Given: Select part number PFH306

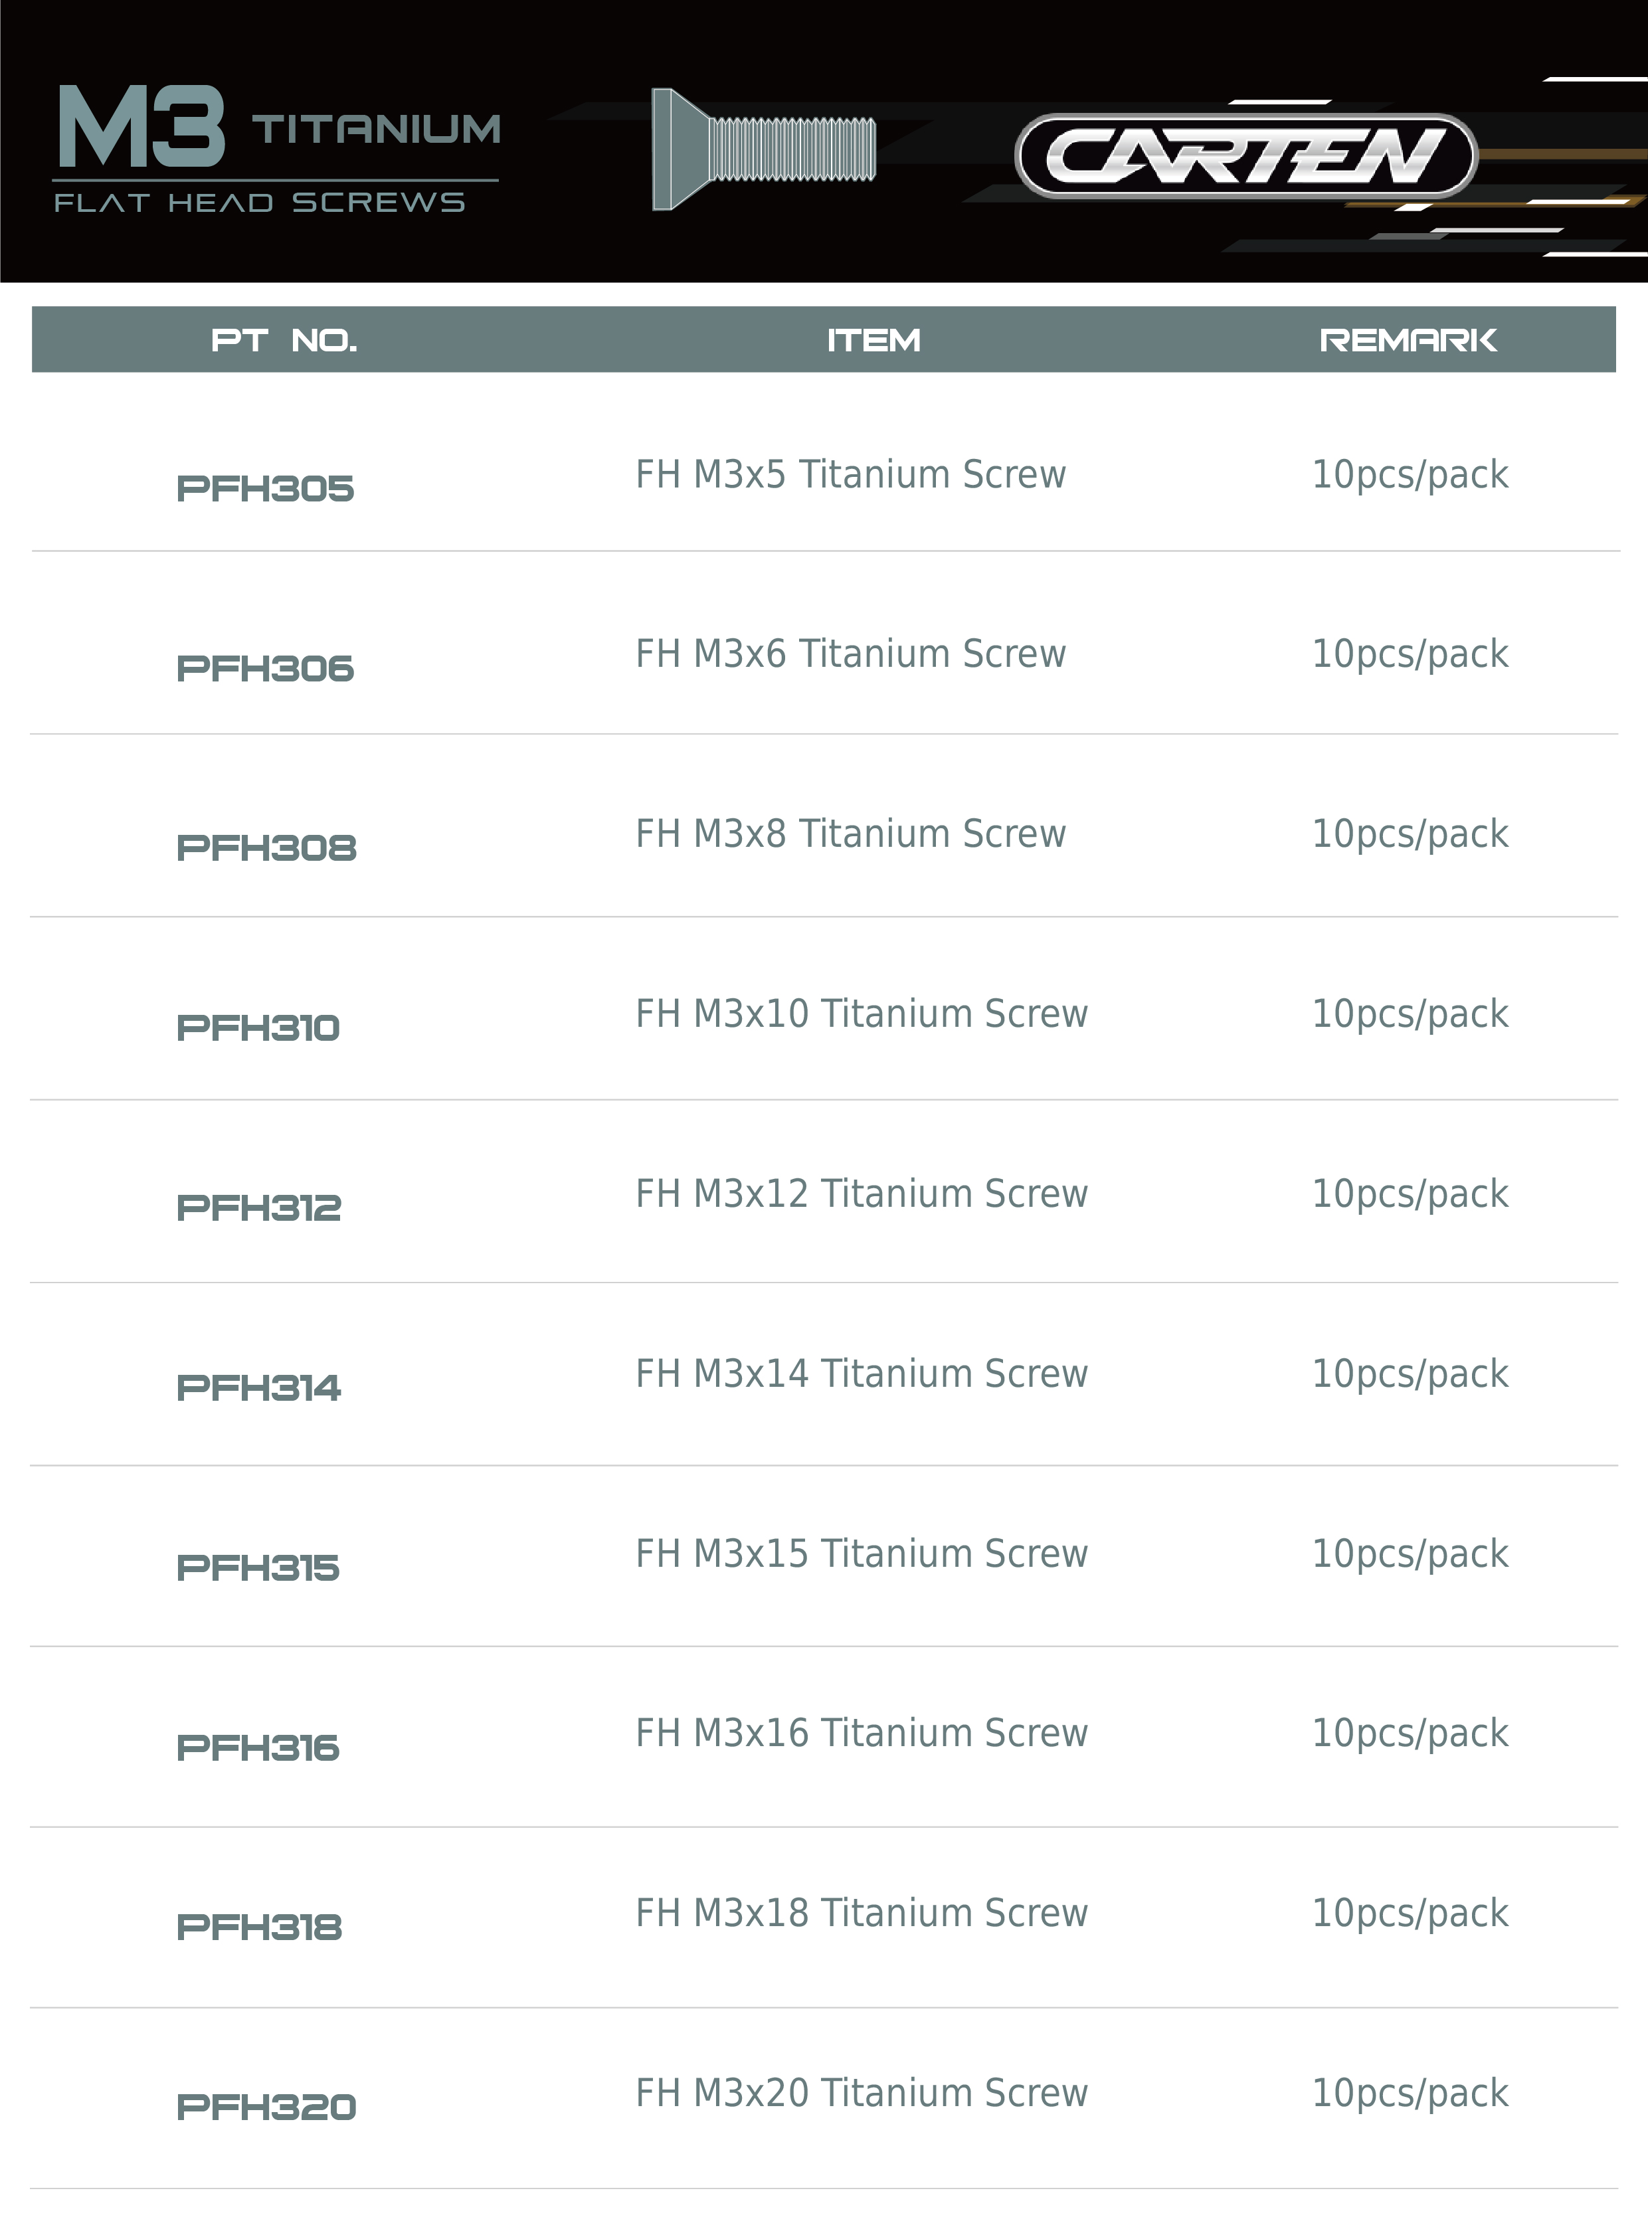Looking at the screenshot, I should [265, 668].
